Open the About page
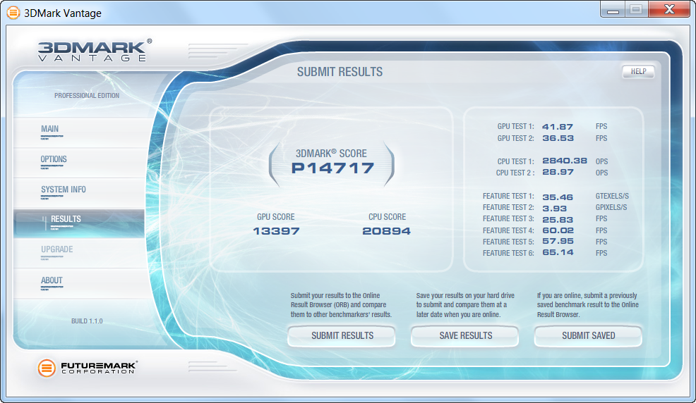 (80, 283)
